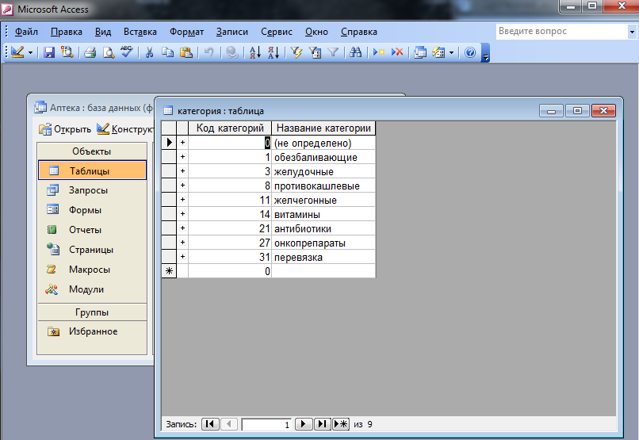Image resolution: width=639 pixels, height=440 pixels.
Task: Click the Paste clipboard icon
Action: pos(186,52)
